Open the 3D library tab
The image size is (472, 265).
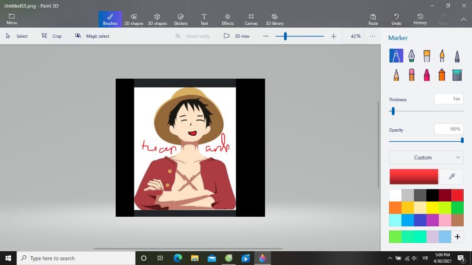pos(275,19)
